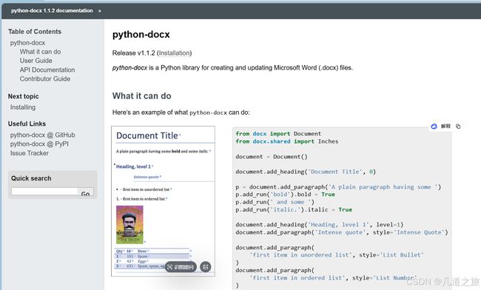Go to the Installing next topic
This screenshot has height=290, width=481.
point(23,107)
